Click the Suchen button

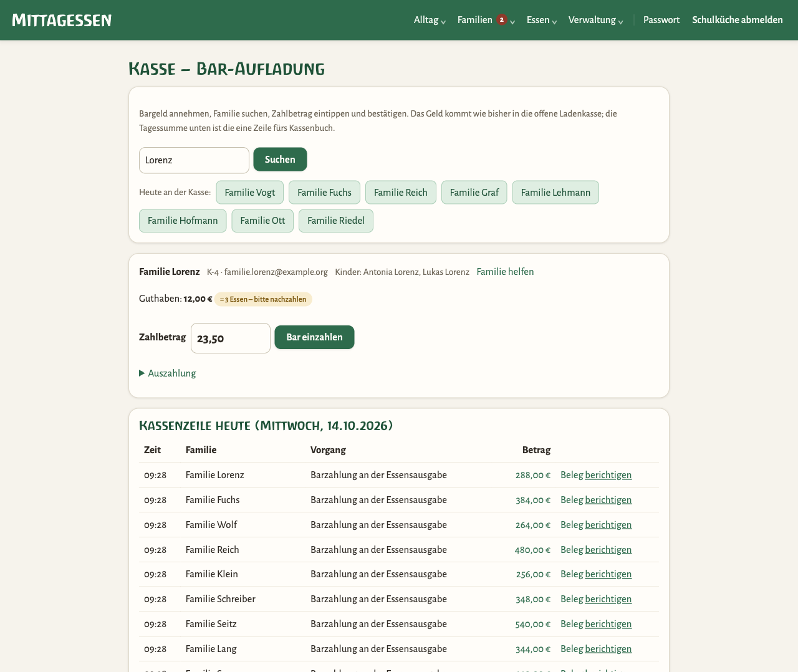point(280,160)
